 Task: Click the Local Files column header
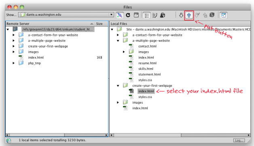(180, 23)
